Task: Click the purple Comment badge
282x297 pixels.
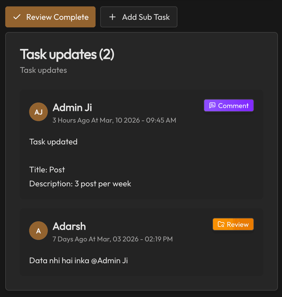Action: [229, 105]
